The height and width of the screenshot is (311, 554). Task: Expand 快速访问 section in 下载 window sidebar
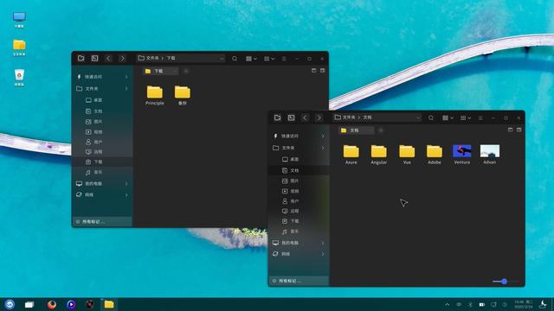126,77
